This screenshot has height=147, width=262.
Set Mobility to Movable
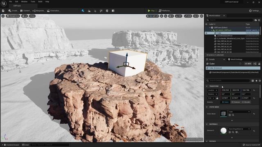[x=246, y=102]
